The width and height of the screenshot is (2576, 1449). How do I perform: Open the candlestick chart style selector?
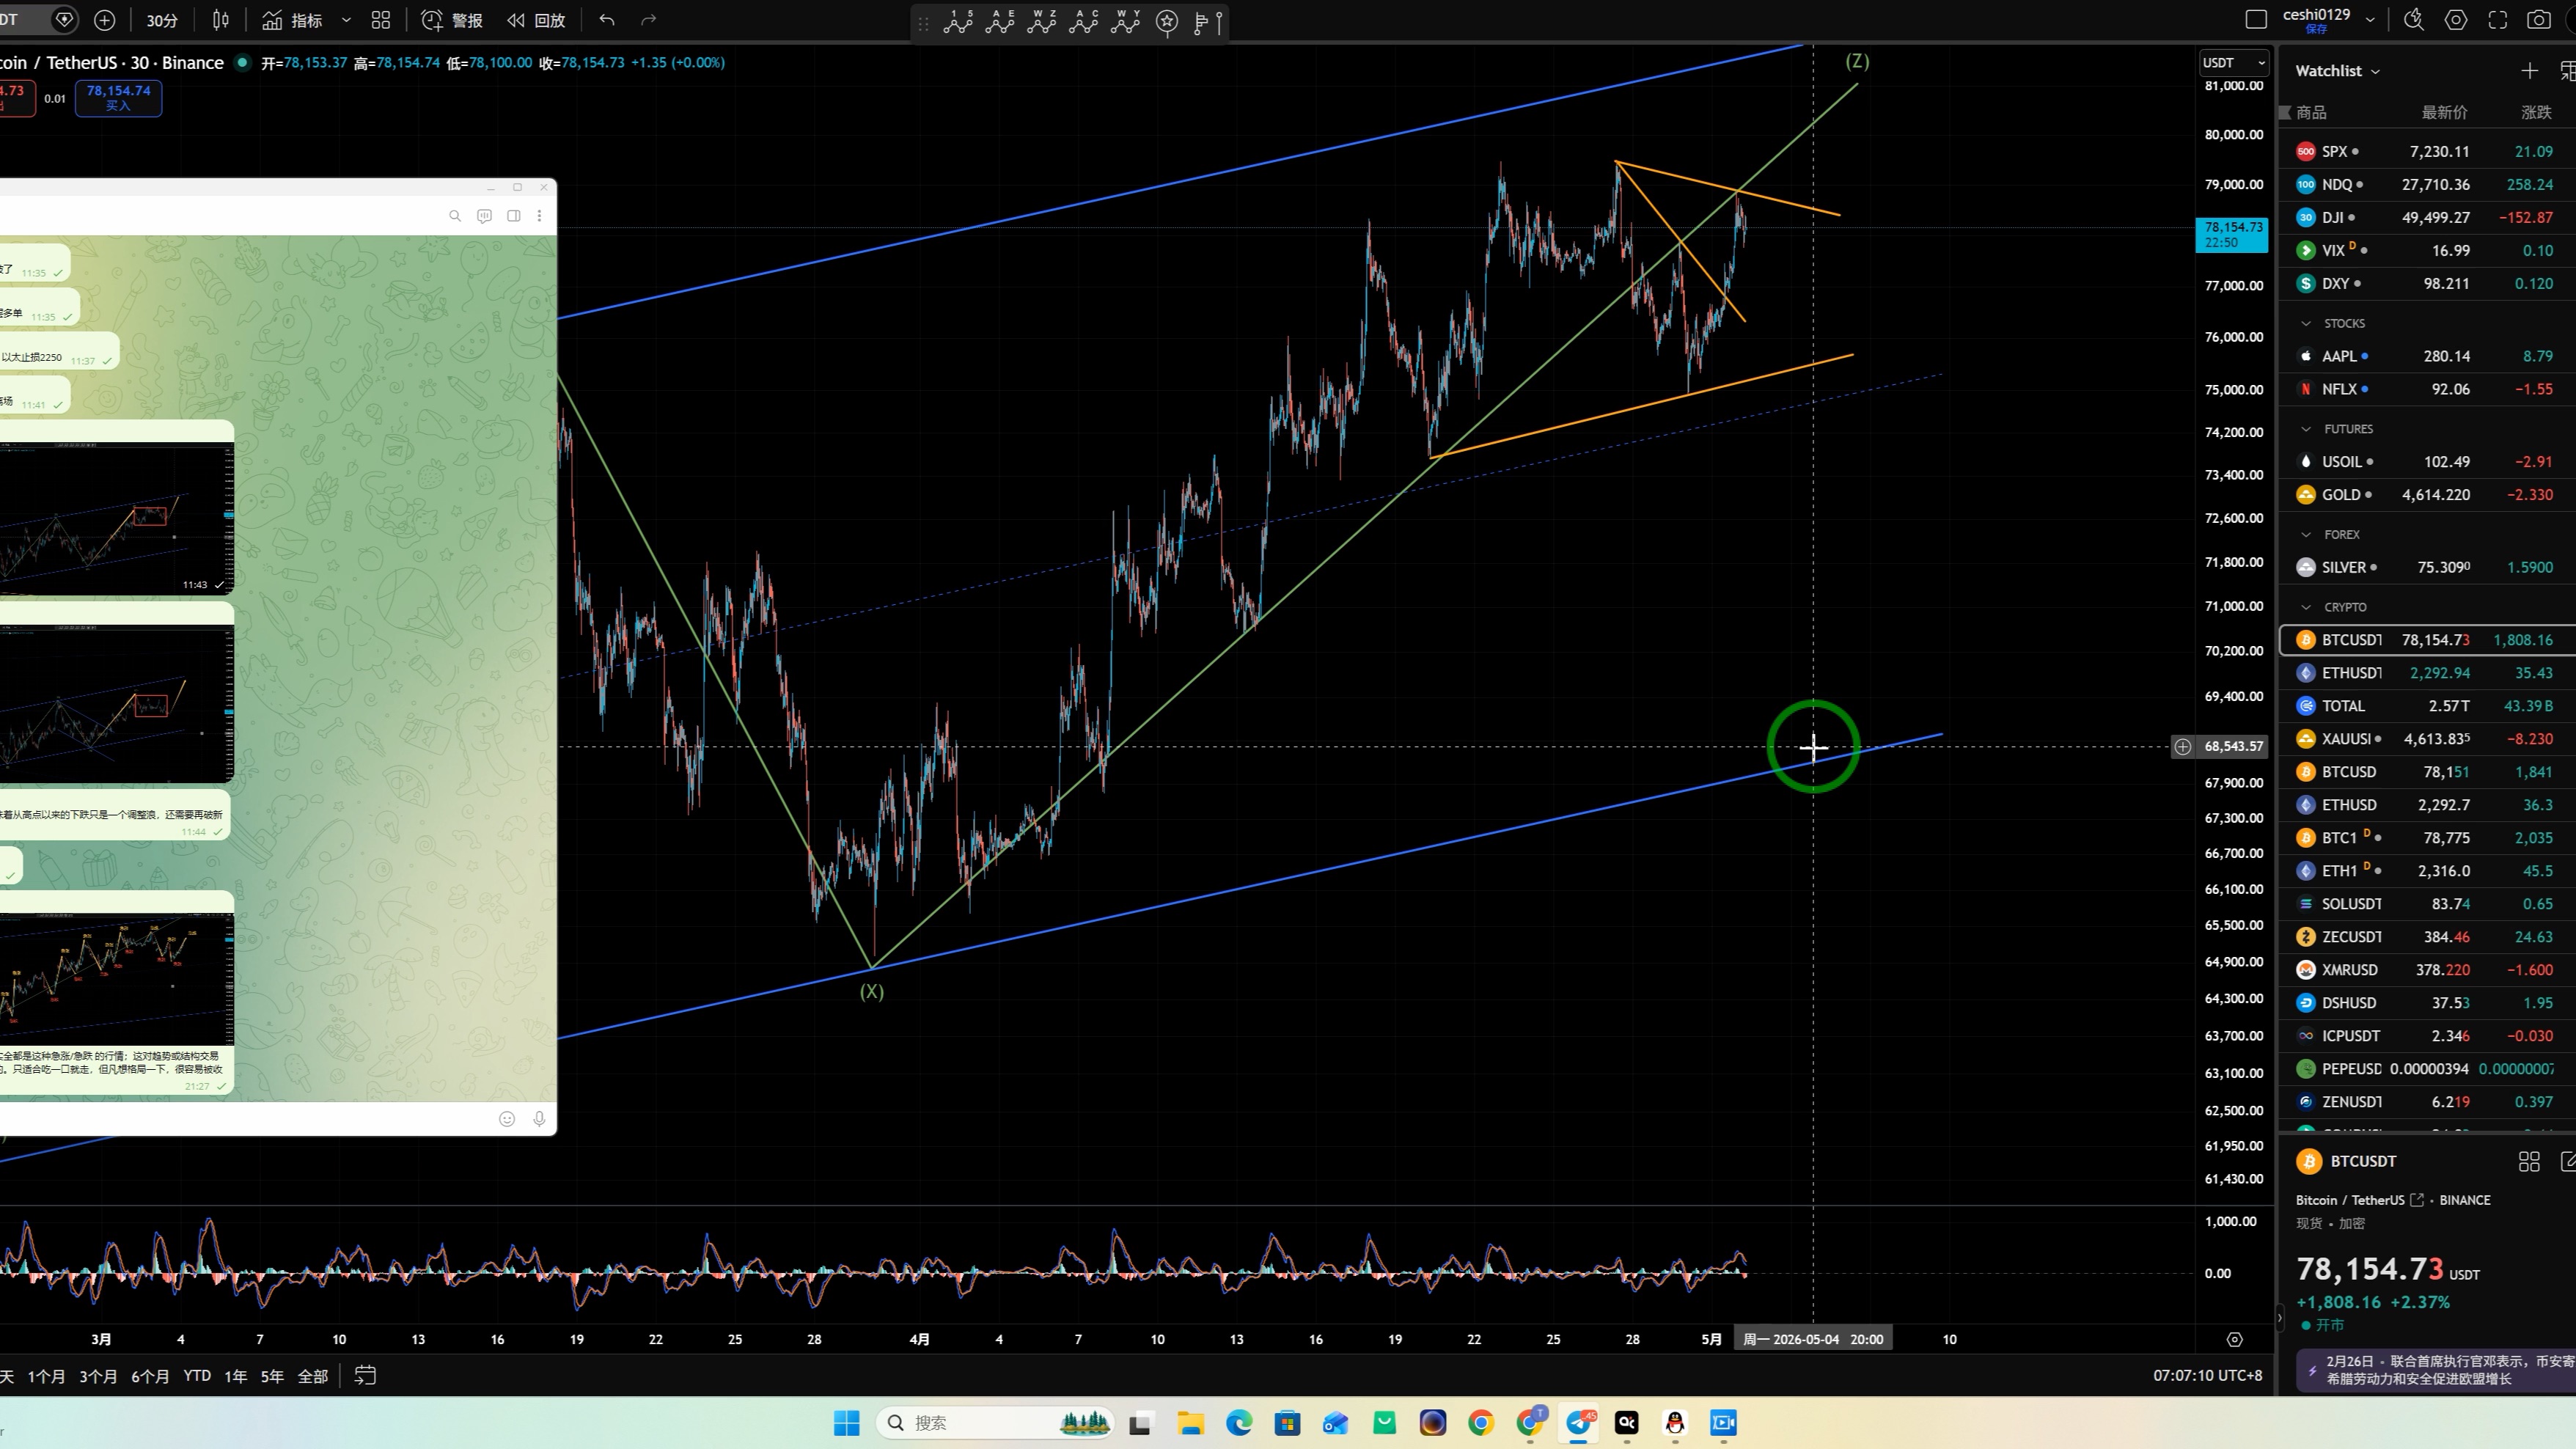tap(221, 20)
